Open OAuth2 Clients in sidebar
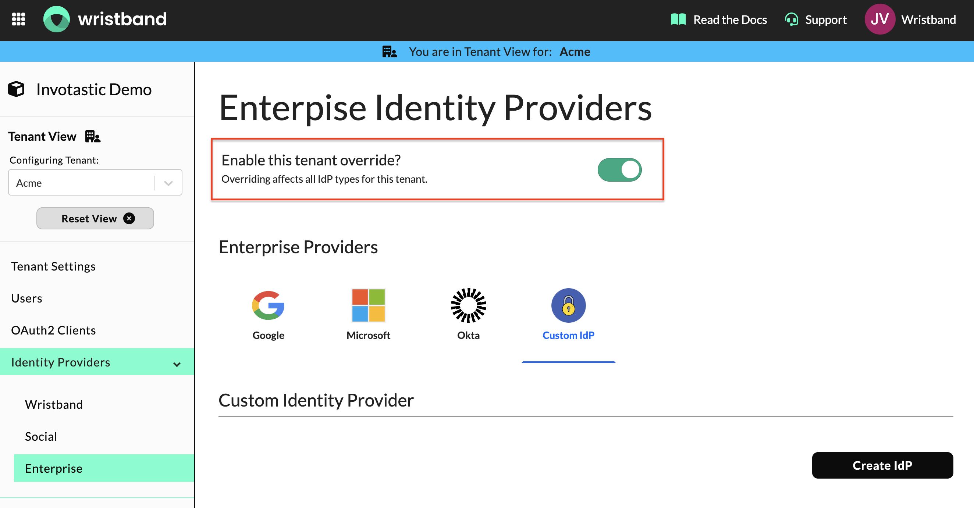This screenshot has height=508, width=974. [x=53, y=330]
